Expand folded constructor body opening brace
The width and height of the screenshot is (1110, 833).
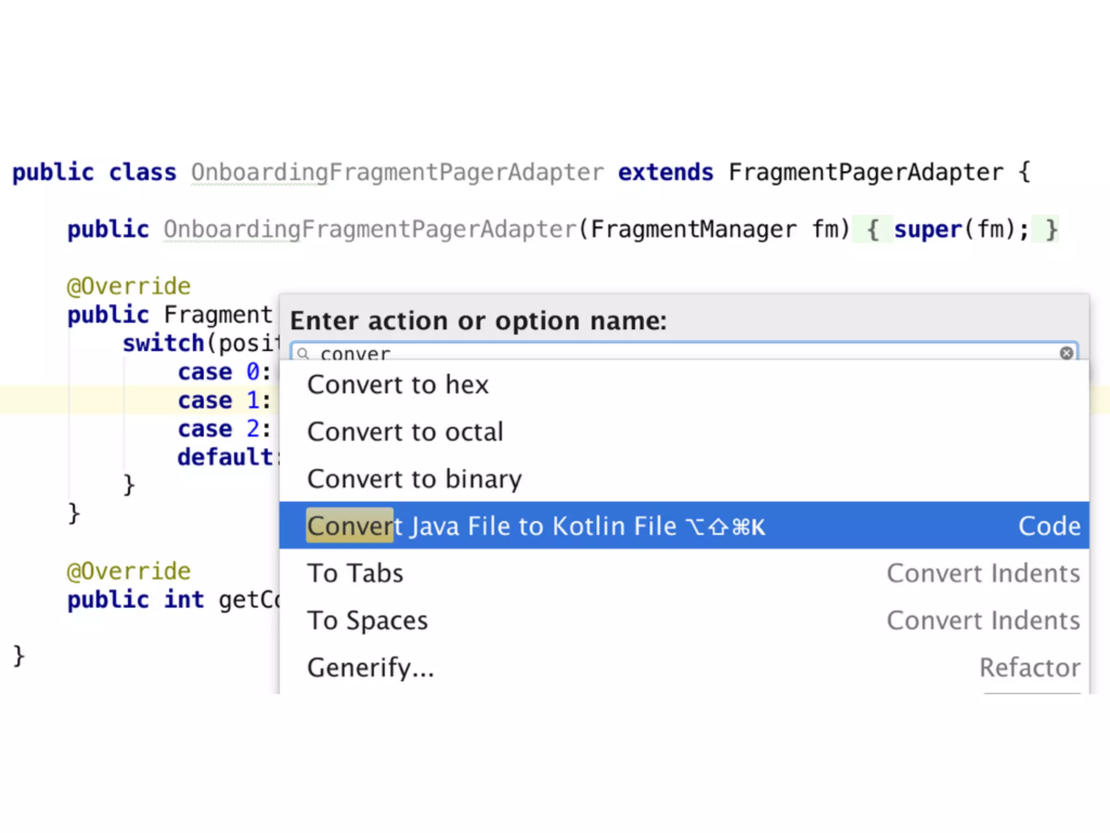[x=872, y=229]
